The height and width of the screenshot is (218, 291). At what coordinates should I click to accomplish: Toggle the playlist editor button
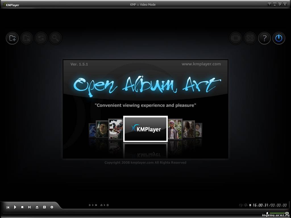[44, 207]
